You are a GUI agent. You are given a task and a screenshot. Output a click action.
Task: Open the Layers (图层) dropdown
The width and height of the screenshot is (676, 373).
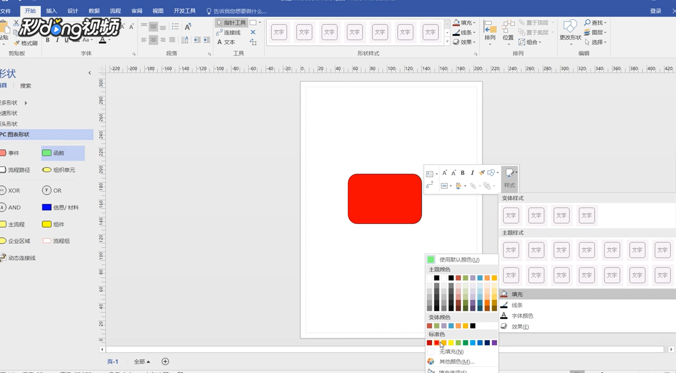coord(596,32)
